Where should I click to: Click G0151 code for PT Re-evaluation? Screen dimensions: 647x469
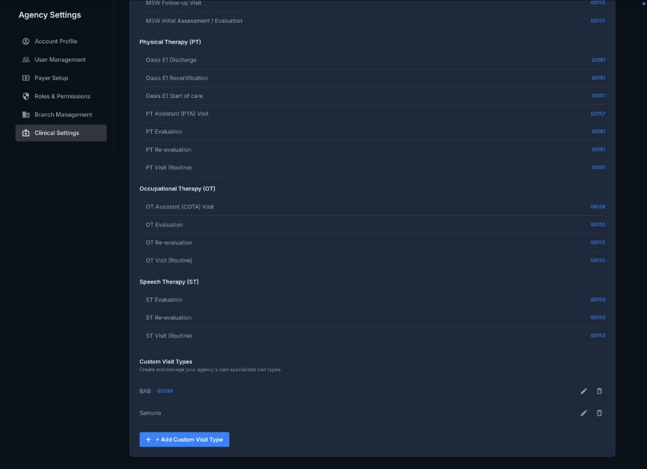(598, 150)
